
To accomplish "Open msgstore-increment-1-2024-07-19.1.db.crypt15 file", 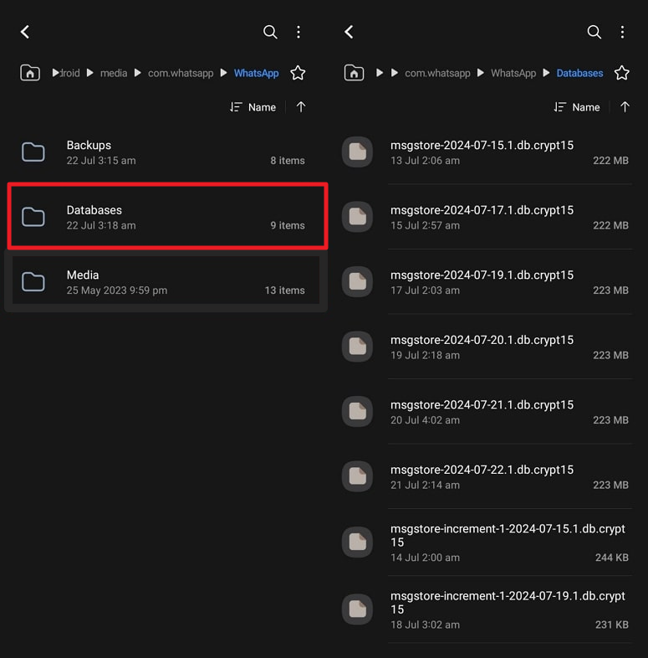I will (487, 609).
